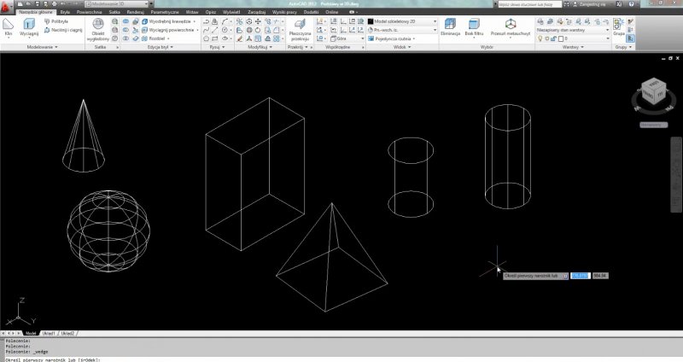Open the Parametryczne ribbon tab
Viewport: 683px width, 362px height.
(164, 13)
